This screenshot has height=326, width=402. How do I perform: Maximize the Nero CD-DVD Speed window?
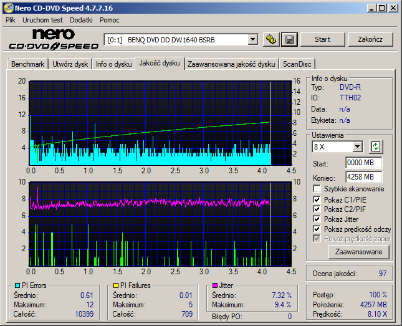click(x=382, y=8)
